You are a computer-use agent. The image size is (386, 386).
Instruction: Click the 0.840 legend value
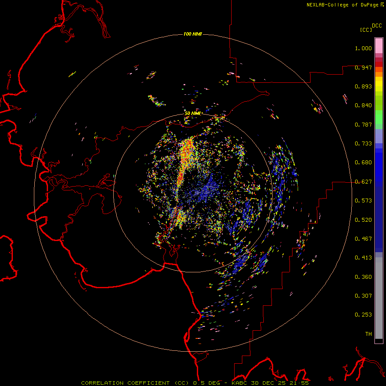(x=363, y=106)
